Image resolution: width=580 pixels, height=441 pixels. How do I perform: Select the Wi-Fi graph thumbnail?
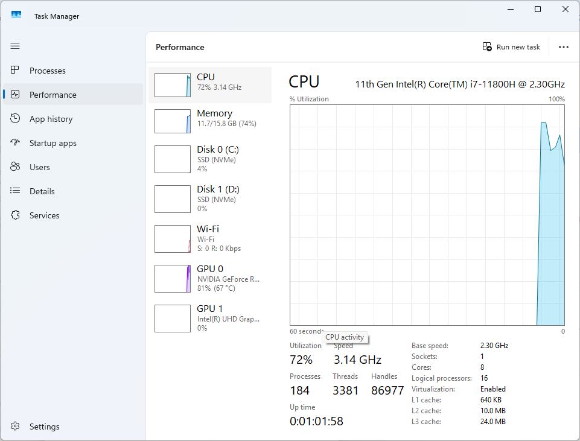coord(173,239)
